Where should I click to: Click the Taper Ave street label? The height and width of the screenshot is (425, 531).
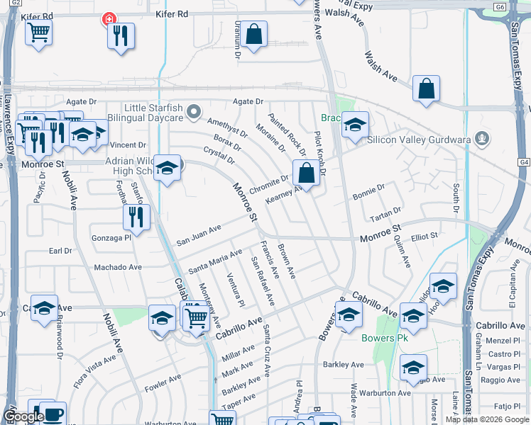coord(239,402)
